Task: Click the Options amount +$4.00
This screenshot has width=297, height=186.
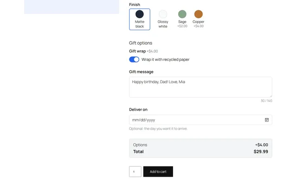Action: pyautogui.click(x=262, y=145)
